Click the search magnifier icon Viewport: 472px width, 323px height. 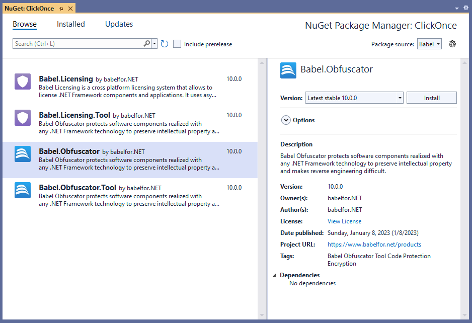[x=146, y=44]
